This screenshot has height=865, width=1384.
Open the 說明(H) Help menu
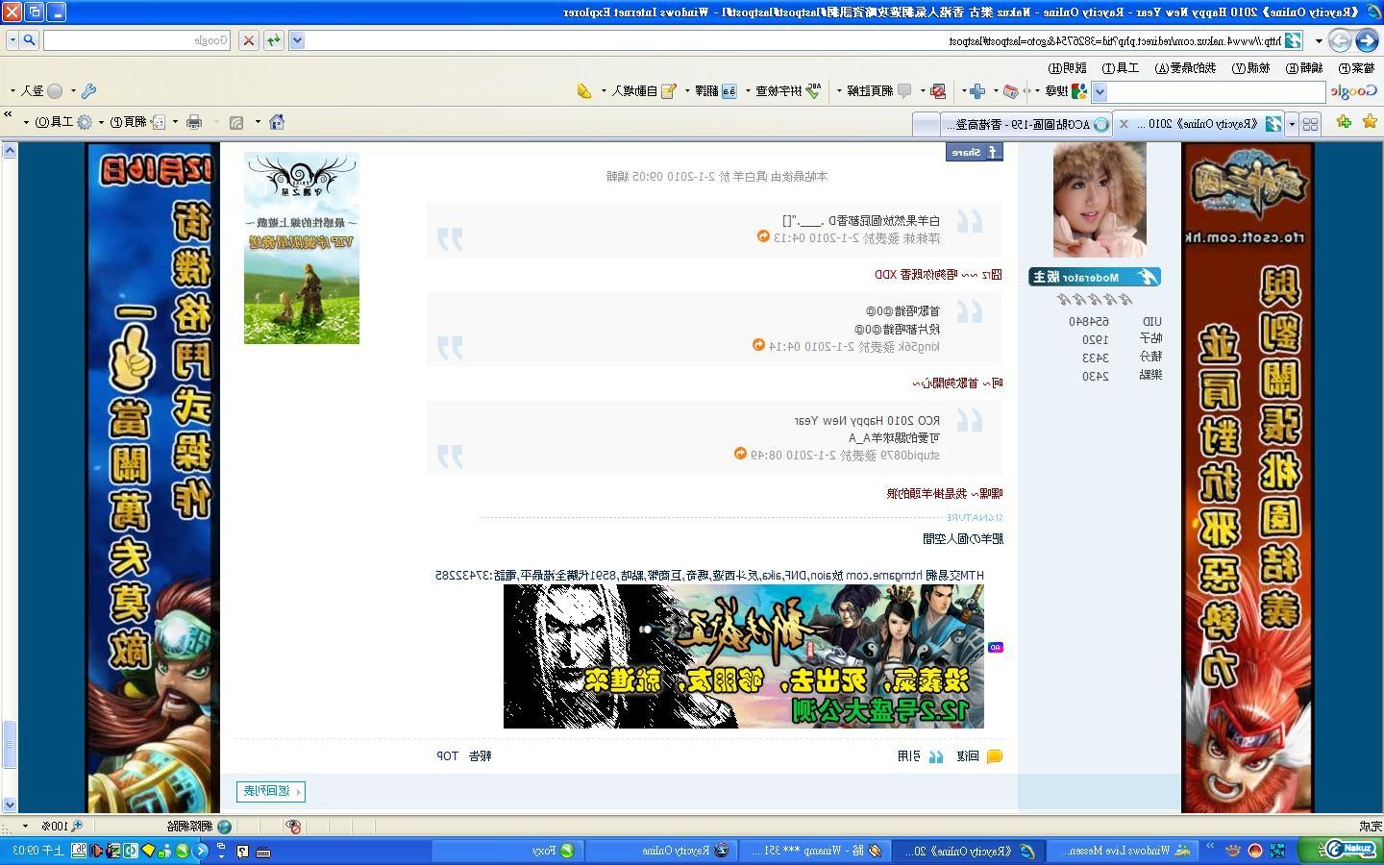(x=1067, y=68)
